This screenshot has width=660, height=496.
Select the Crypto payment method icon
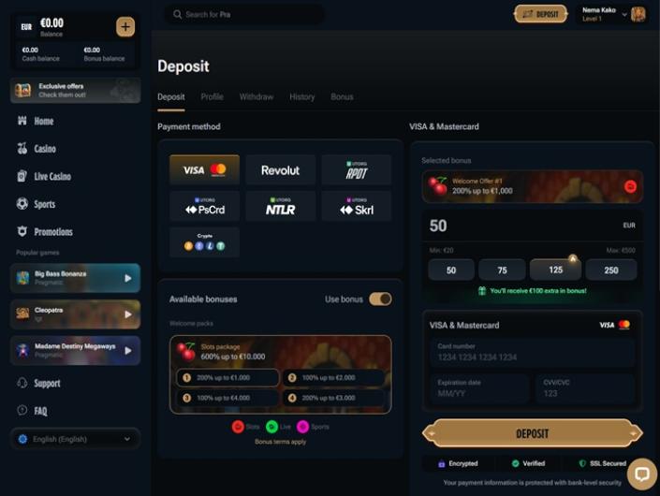[x=205, y=242]
